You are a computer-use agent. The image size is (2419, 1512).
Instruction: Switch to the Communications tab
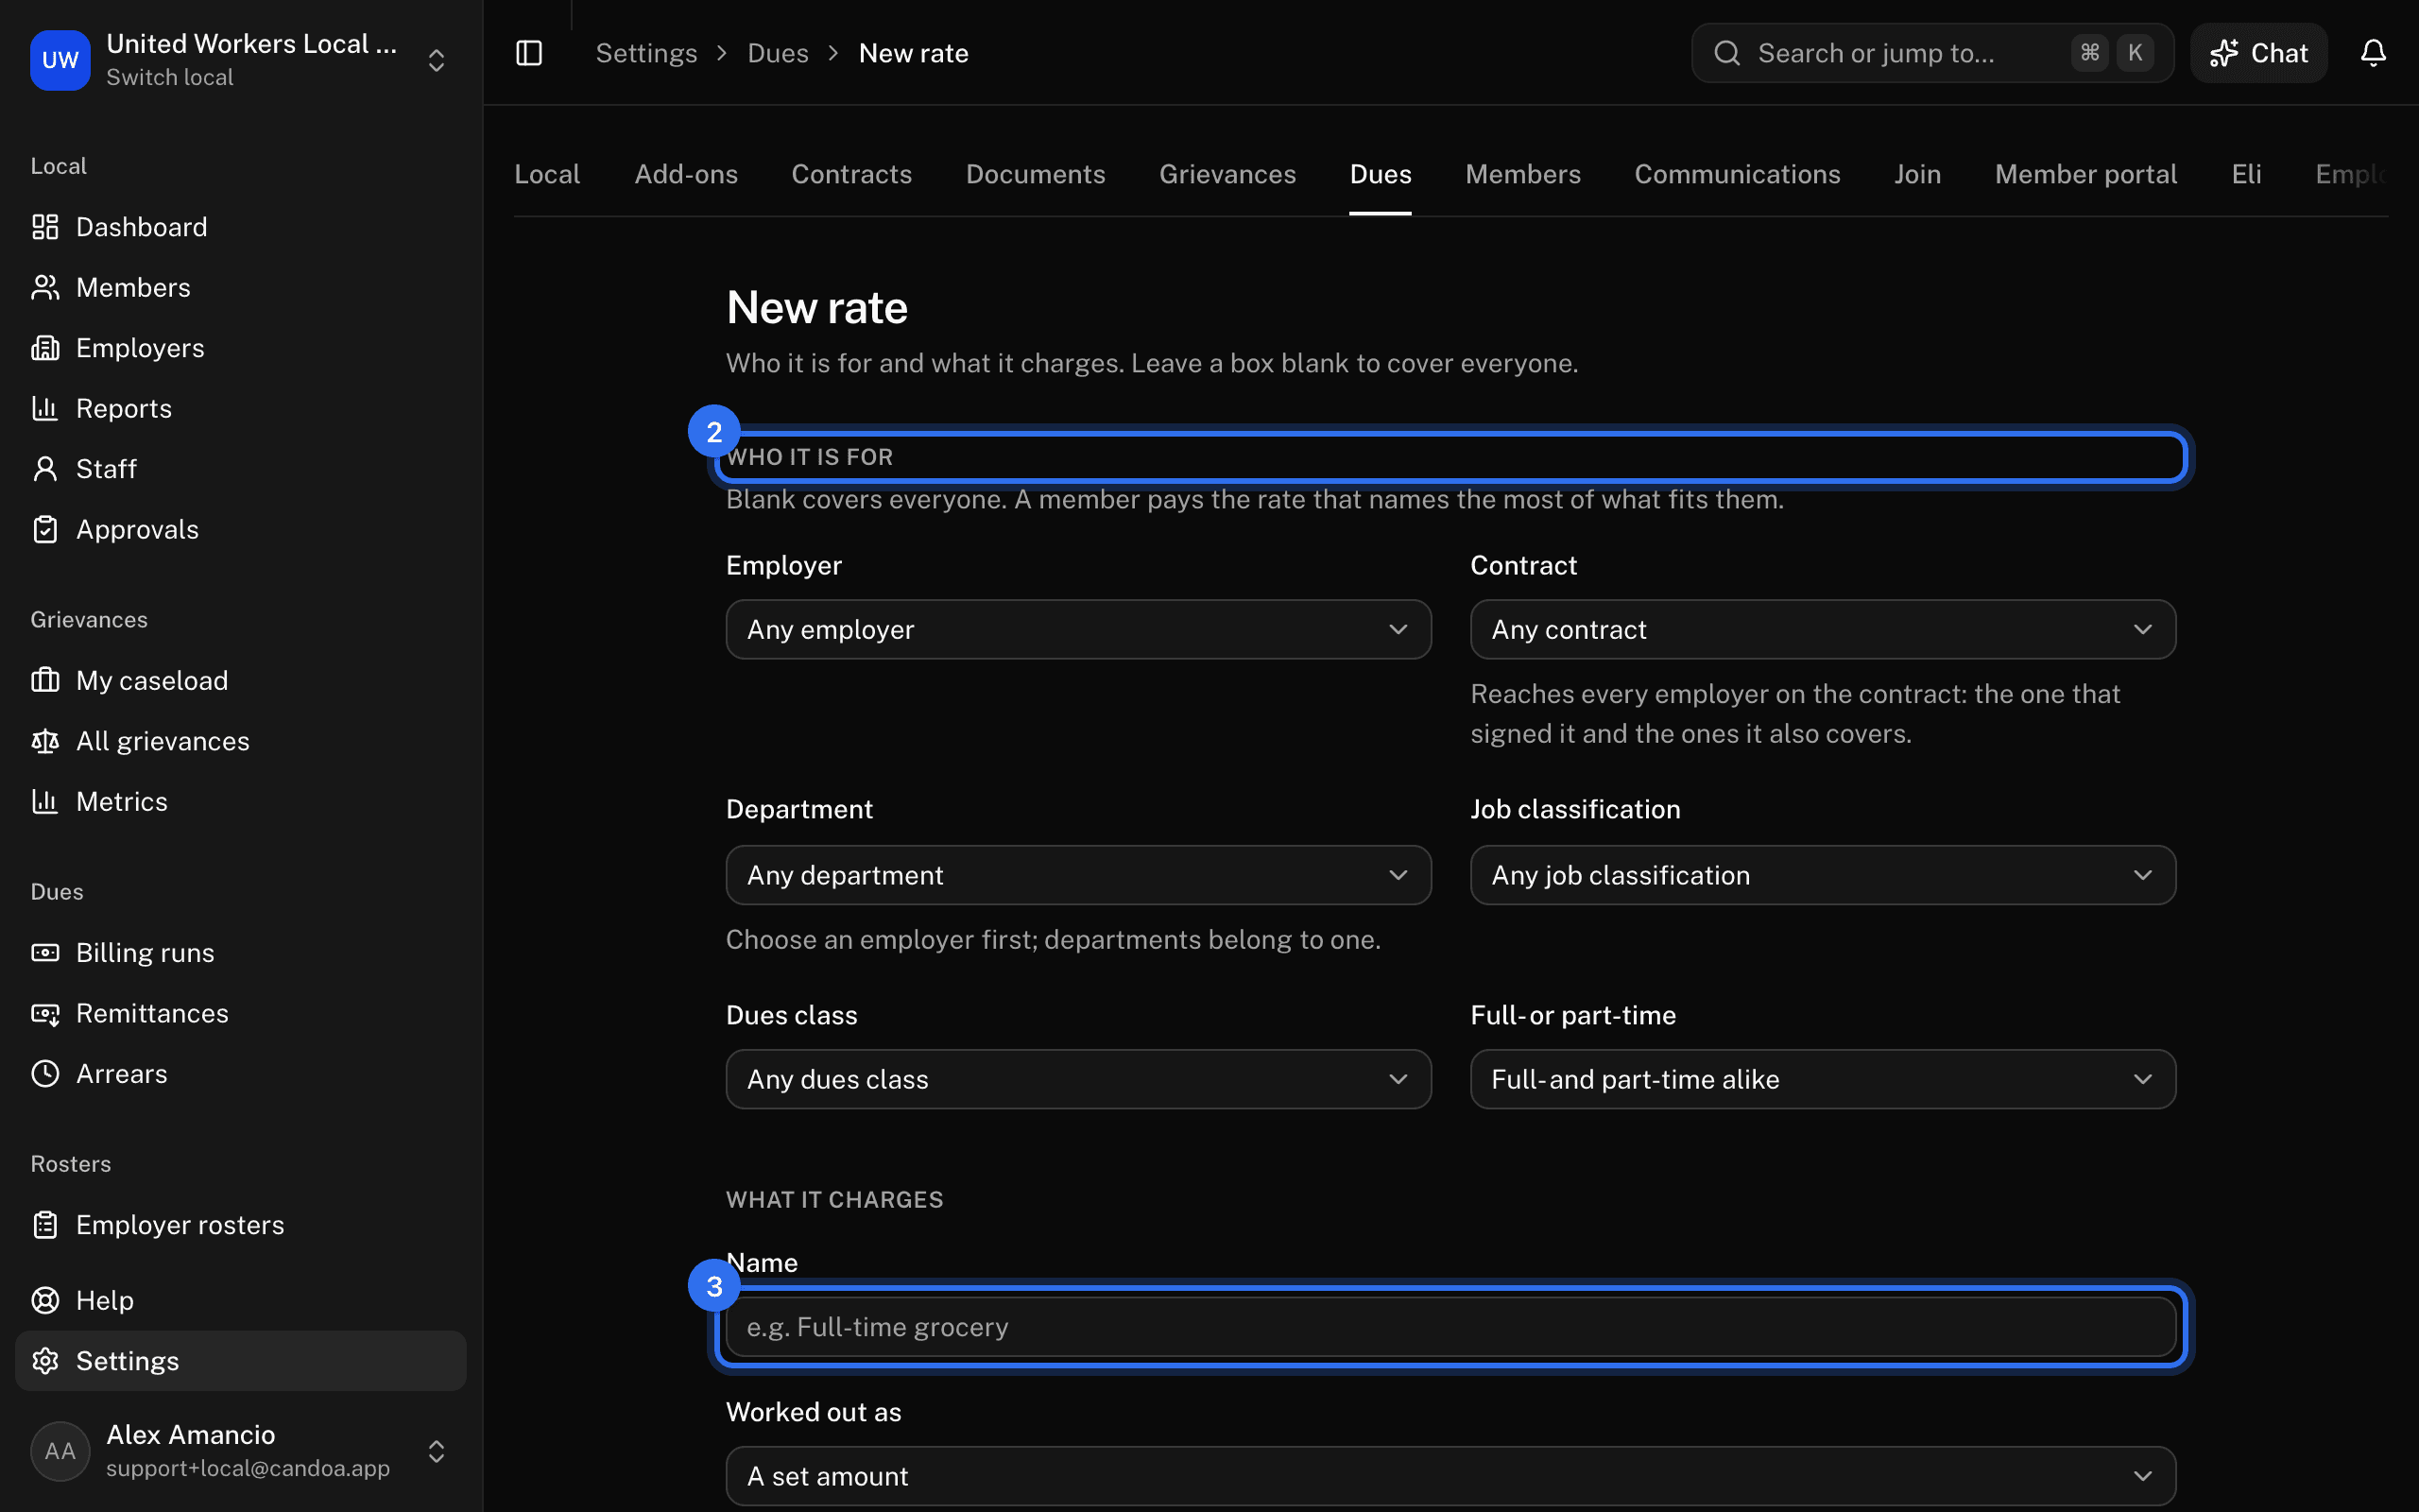(x=1738, y=174)
